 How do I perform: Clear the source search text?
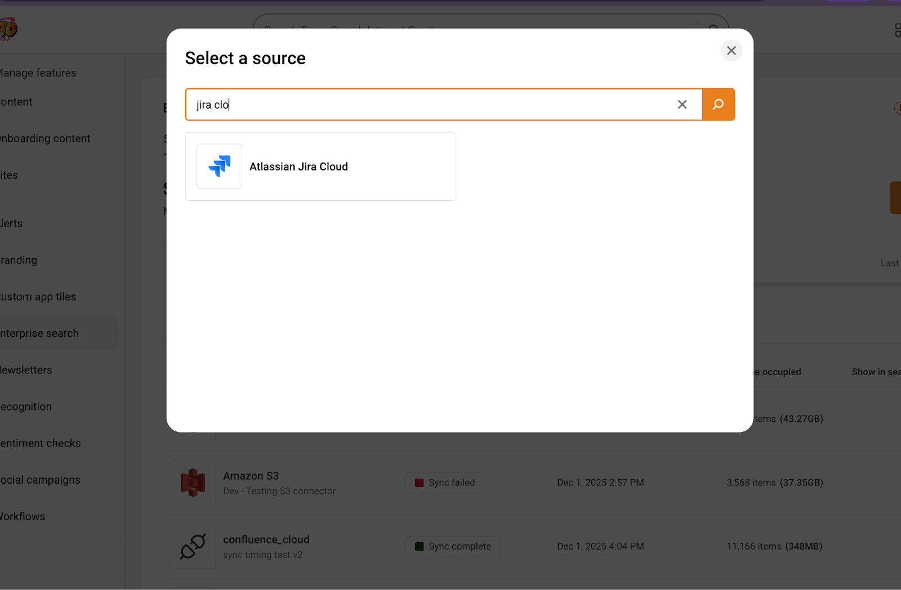click(x=682, y=105)
